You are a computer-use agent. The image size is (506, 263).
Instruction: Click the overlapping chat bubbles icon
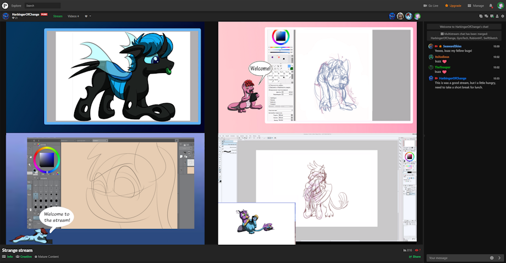coord(486,16)
